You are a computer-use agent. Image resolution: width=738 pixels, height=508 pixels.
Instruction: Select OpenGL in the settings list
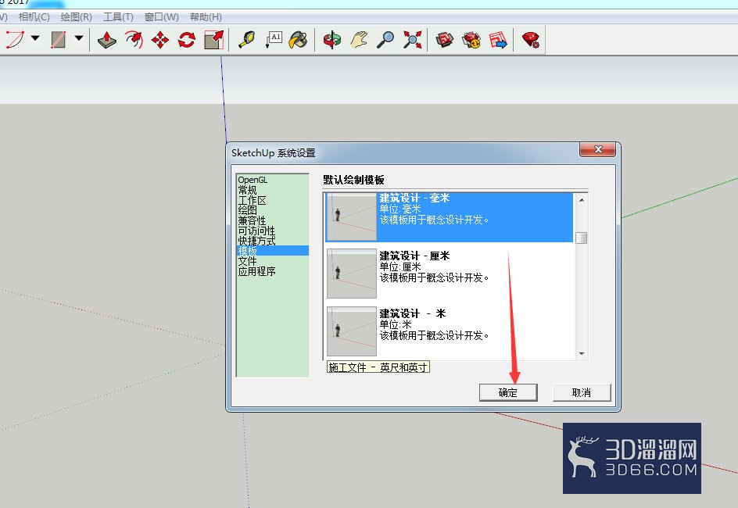pyautogui.click(x=273, y=180)
